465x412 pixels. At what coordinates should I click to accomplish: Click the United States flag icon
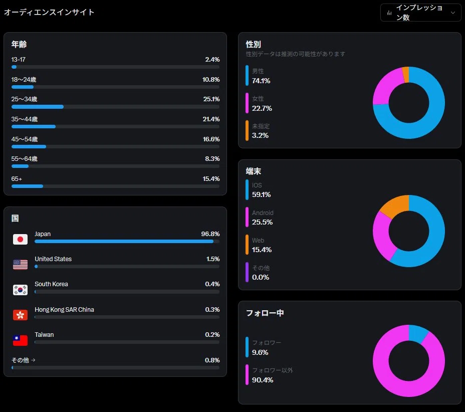[20, 264]
